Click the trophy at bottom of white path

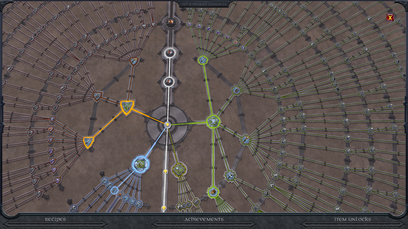click(164, 208)
